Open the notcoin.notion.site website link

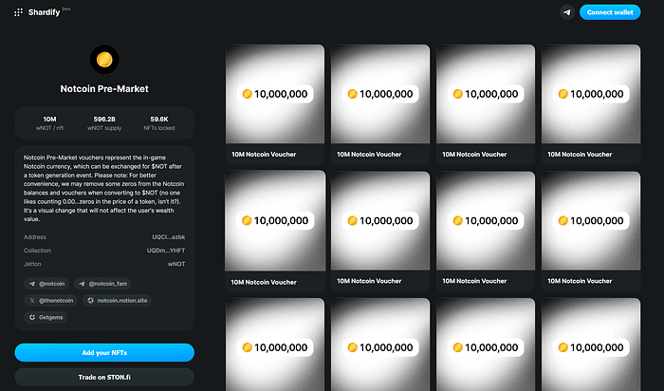coord(117,300)
